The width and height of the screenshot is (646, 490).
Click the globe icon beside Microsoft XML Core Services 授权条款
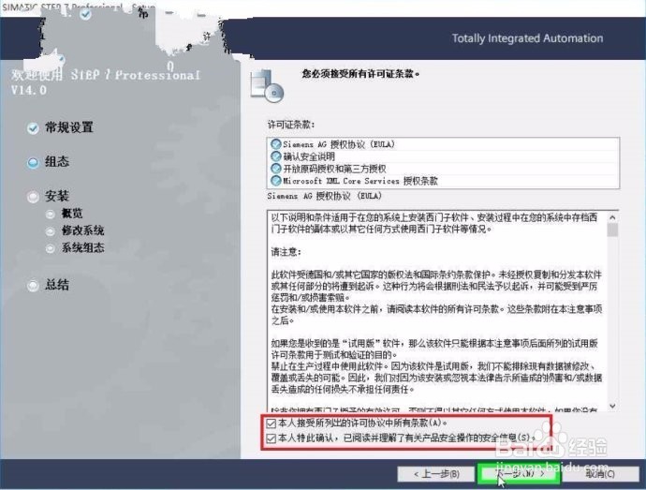click(x=275, y=180)
